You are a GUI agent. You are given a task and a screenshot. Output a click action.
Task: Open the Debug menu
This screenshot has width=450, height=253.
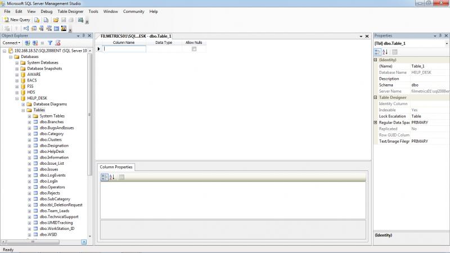click(x=47, y=11)
